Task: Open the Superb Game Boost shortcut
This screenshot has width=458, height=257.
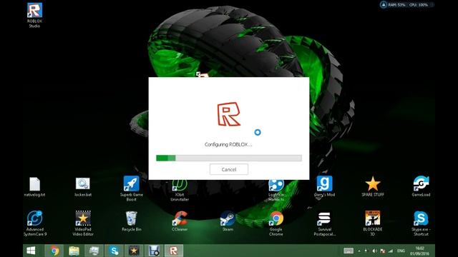Action: pyautogui.click(x=132, y=188)
